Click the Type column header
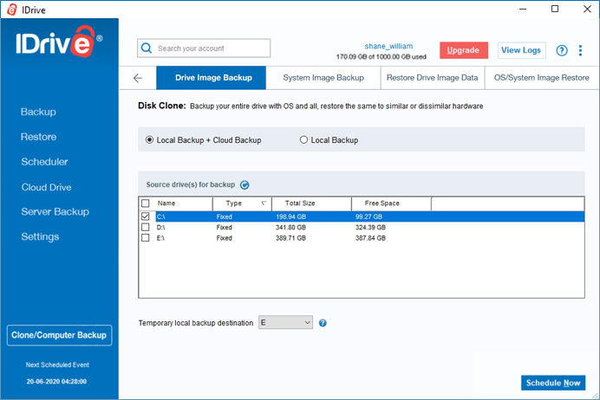 coord(242,203)
